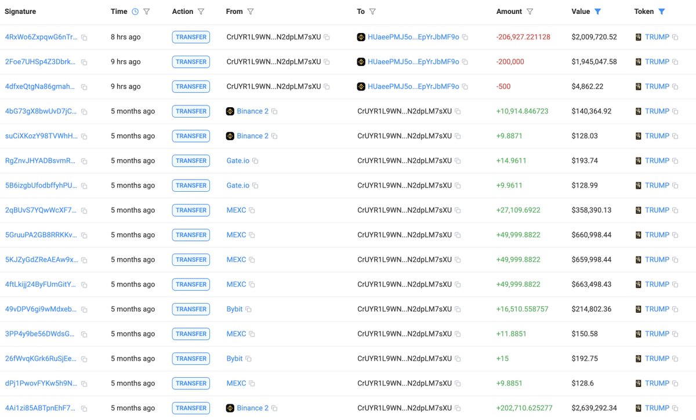Screen dimensions: 696x420
Task: Open the To column filter
Action: [x=372, y=12]
